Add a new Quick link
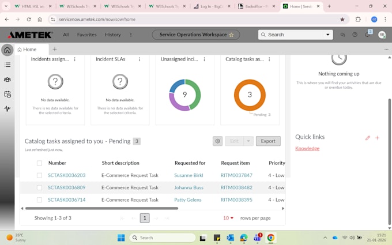The image size is (392, 245). tap(377, 138)
